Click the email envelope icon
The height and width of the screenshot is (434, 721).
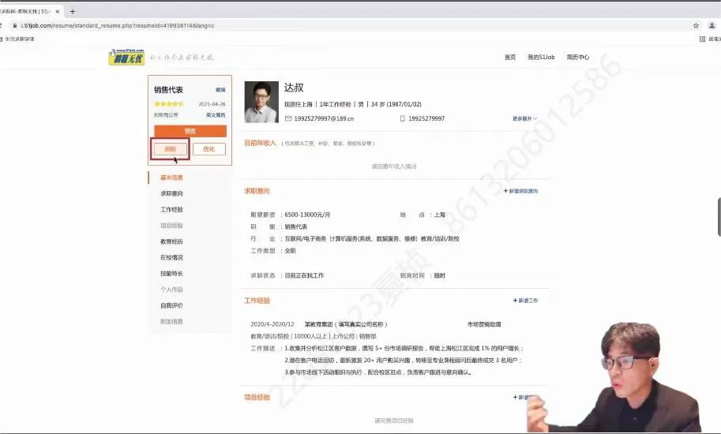(x=288, y=118)
